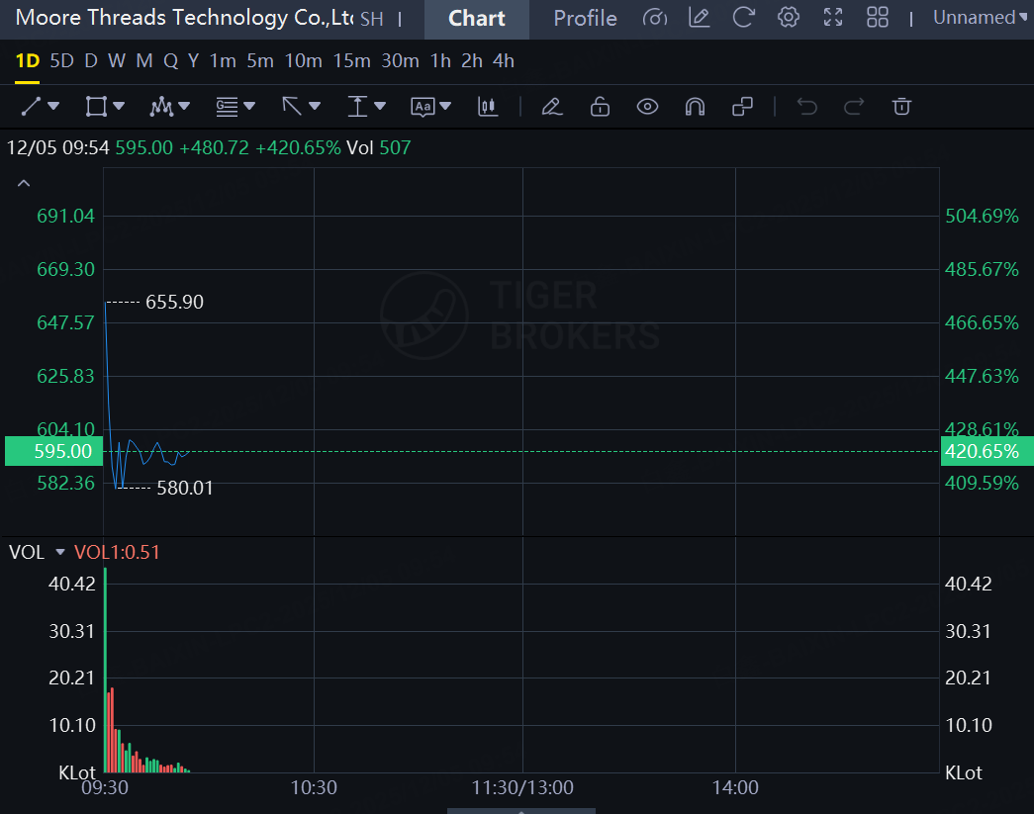Select the 30m interval

pyautogui.click(x=401, y=61)
